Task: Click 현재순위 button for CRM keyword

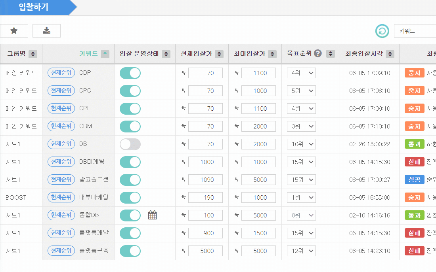Action: 61,126
